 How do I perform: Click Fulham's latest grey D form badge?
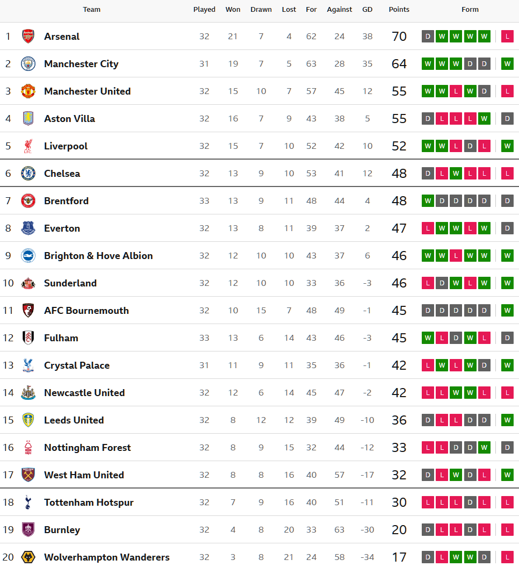[x=507, y=338]
